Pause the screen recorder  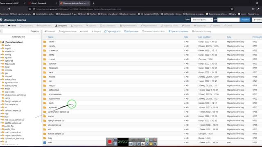[115, 144]
